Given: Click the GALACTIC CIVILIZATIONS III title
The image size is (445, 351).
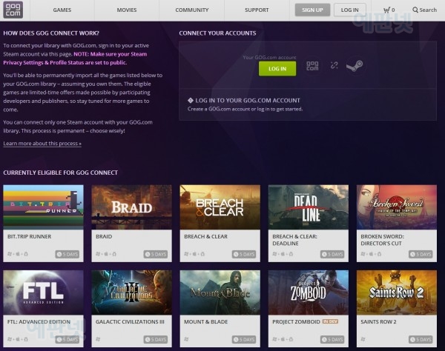Looking at the screenshot, I should [x=130, y=322].
